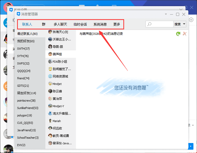Viewport: 197px width, 153px height.
Task: Click the avatar of PDA陈小姐
Action: [x=50, y=62]
